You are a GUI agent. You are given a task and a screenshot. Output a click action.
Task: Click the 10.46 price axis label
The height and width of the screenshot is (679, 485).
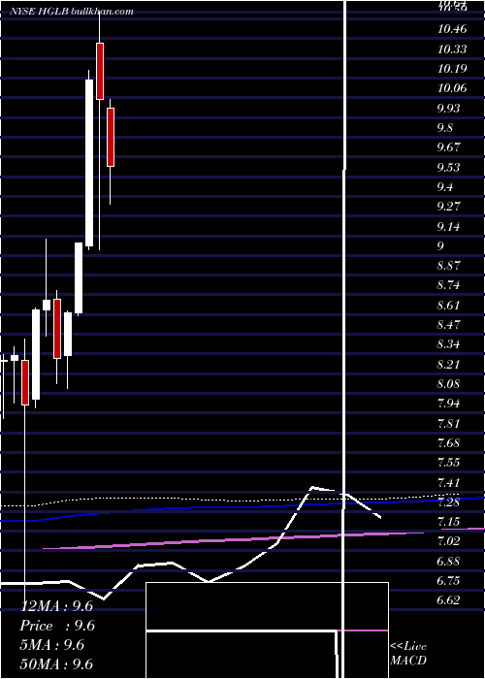(452, 29)
